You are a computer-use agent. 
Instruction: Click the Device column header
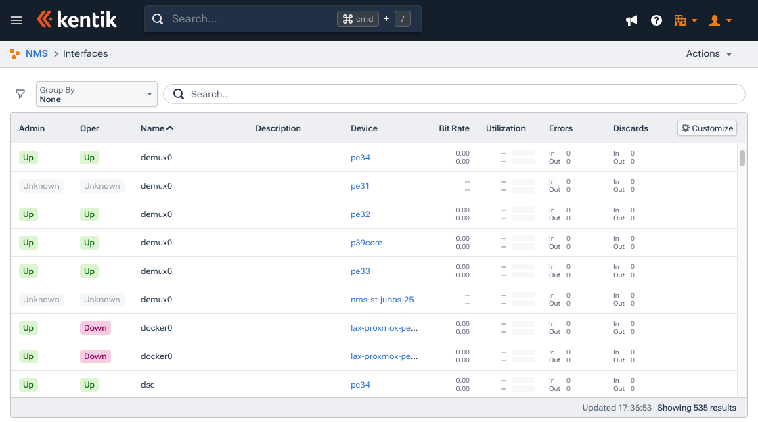pyautogui.click(x=364, y=128)
